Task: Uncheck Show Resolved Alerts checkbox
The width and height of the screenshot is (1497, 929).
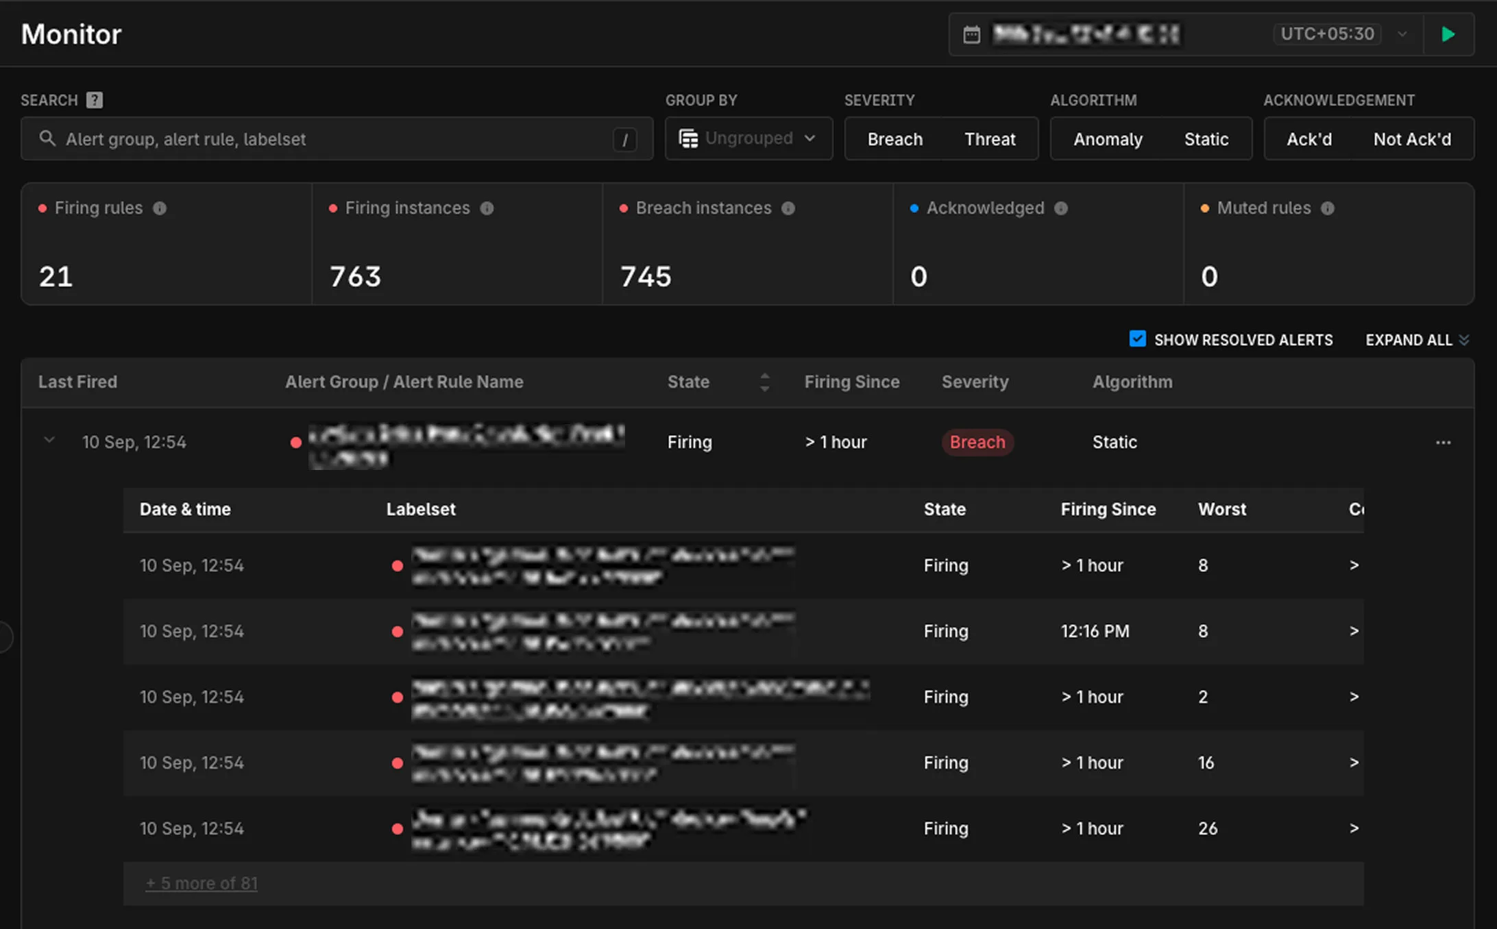Action: tap(1137, 339)
